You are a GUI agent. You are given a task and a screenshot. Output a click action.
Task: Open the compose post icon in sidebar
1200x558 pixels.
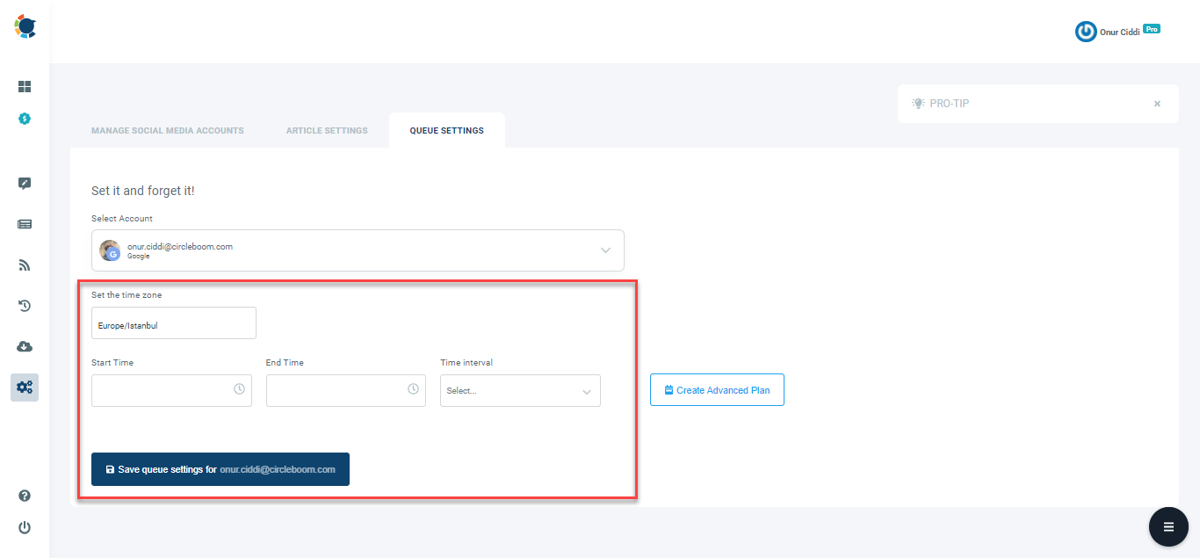25,184
